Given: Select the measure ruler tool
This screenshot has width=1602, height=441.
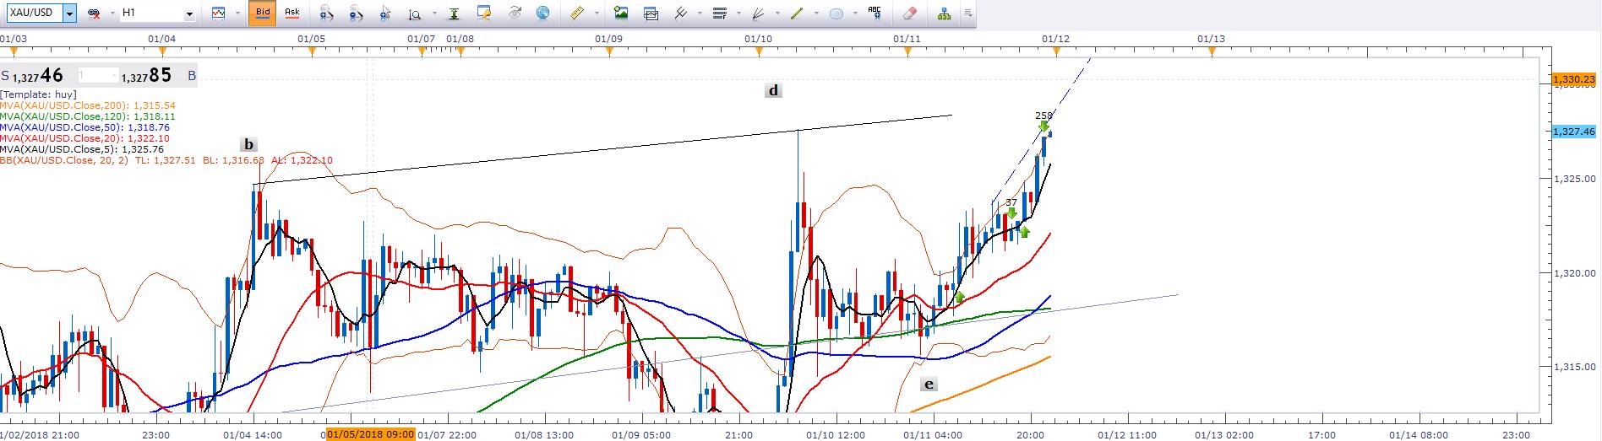Looking at the screenshot, I should tap(578, 13).
